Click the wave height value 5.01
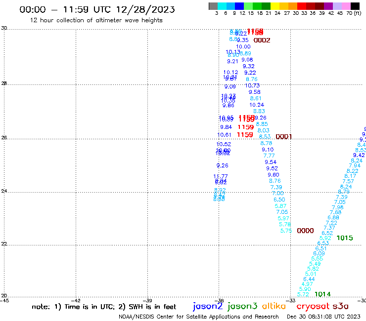The height and width of the screenshot is (321, 366). pos(311,274)
